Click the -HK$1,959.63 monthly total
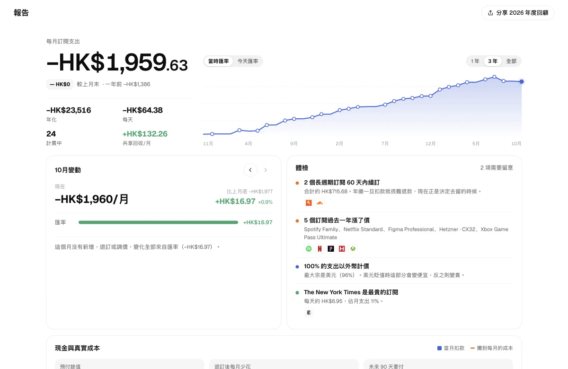This screenshot has width=568, height=369. click(117, 62)
